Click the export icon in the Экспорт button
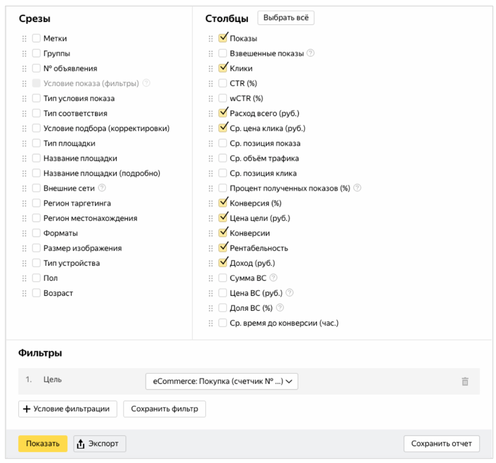 pyautogui.click(x=80, y=444)
